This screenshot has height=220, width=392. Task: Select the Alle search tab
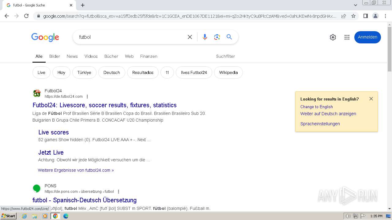pos(39,56)
